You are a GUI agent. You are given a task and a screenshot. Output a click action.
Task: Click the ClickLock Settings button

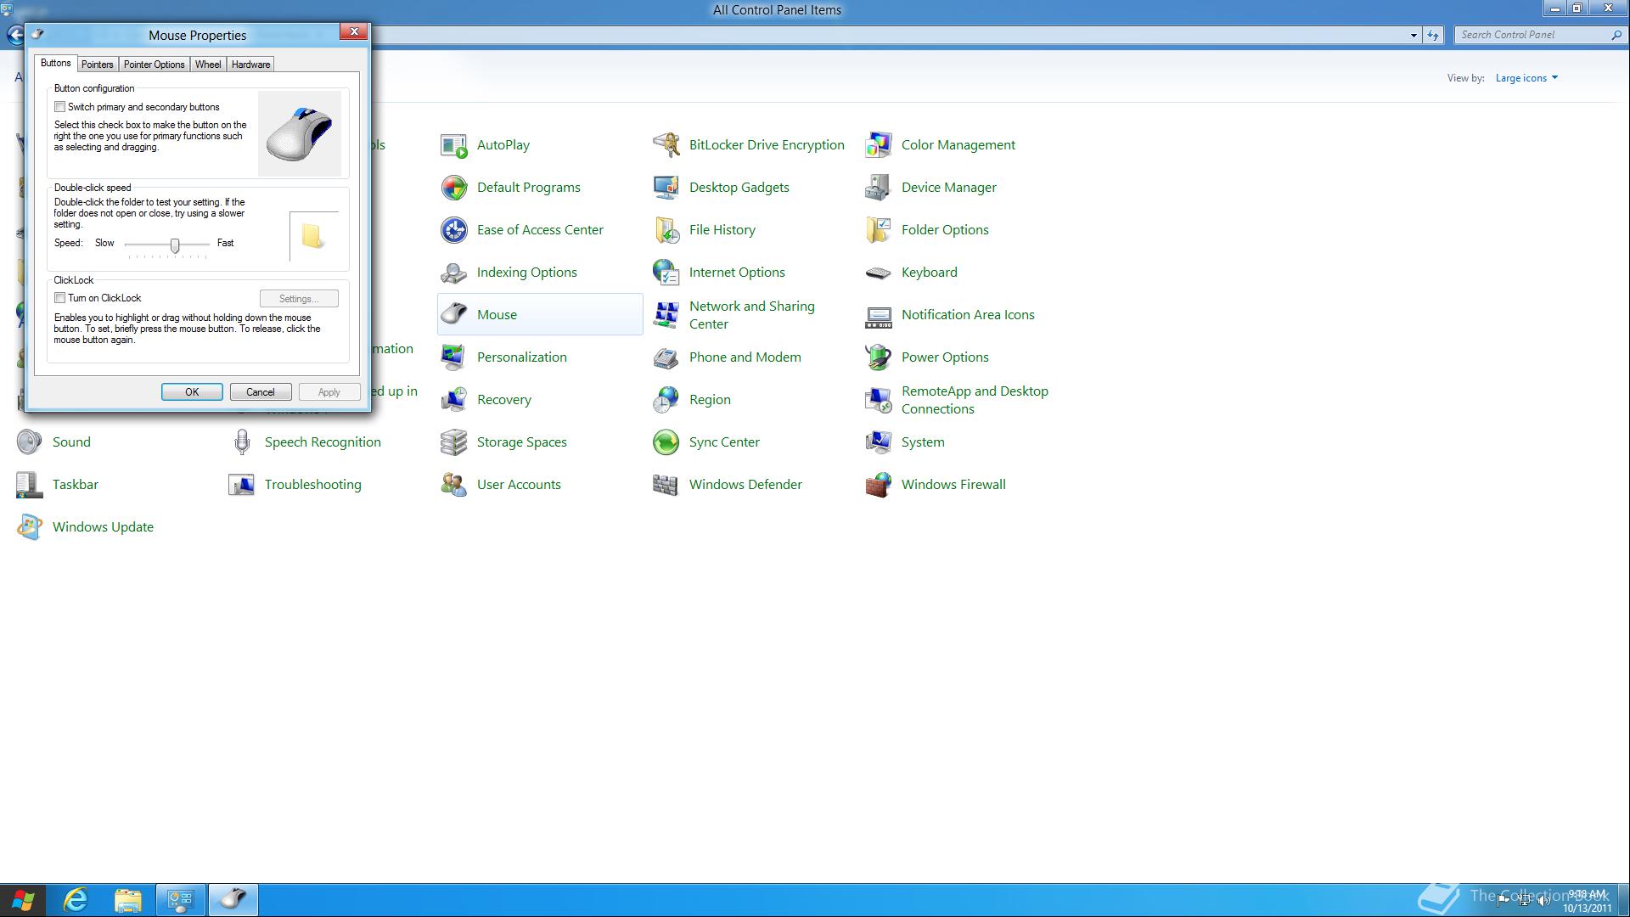(x=299, y=299)
